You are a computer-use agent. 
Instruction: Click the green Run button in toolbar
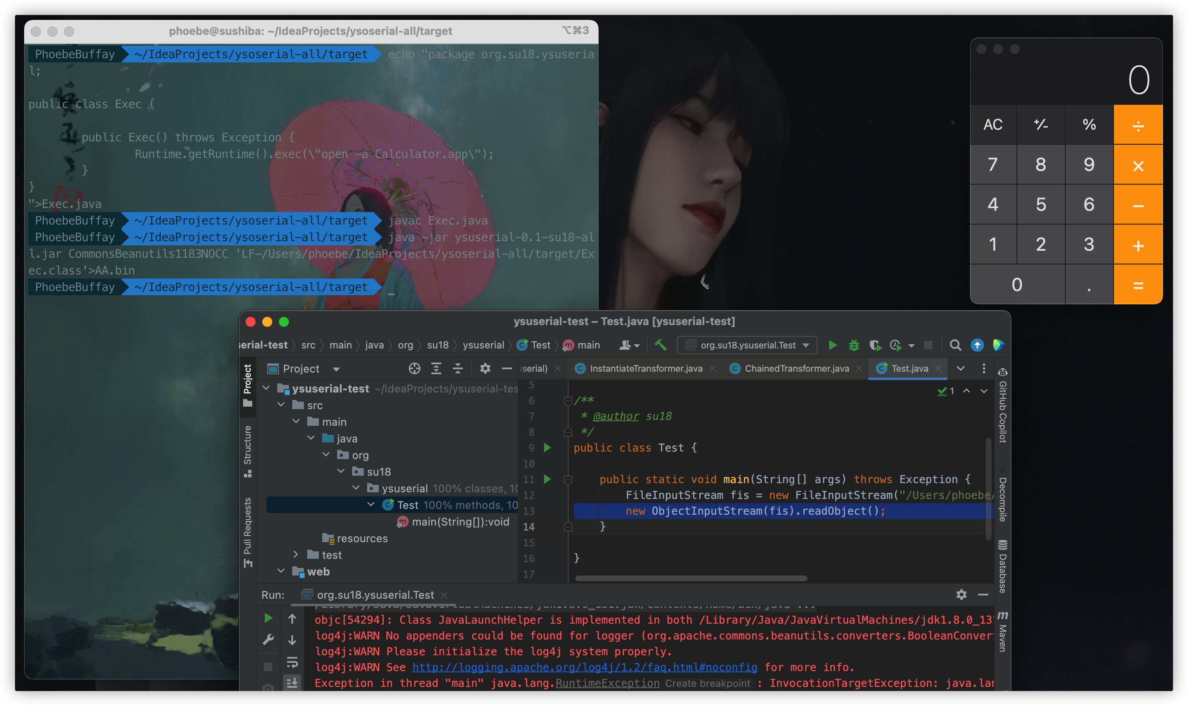tap(833, 346)
